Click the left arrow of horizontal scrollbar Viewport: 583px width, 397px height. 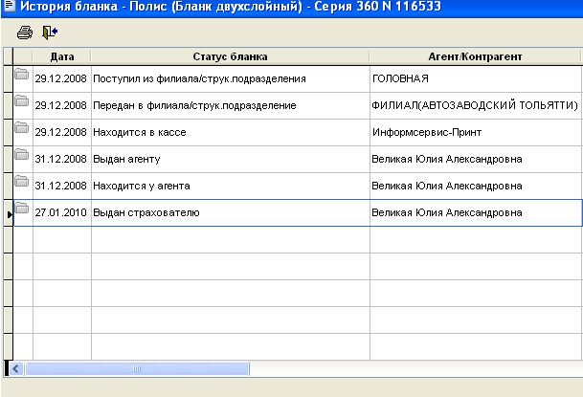pyautogui.click(x=15, y=369)
